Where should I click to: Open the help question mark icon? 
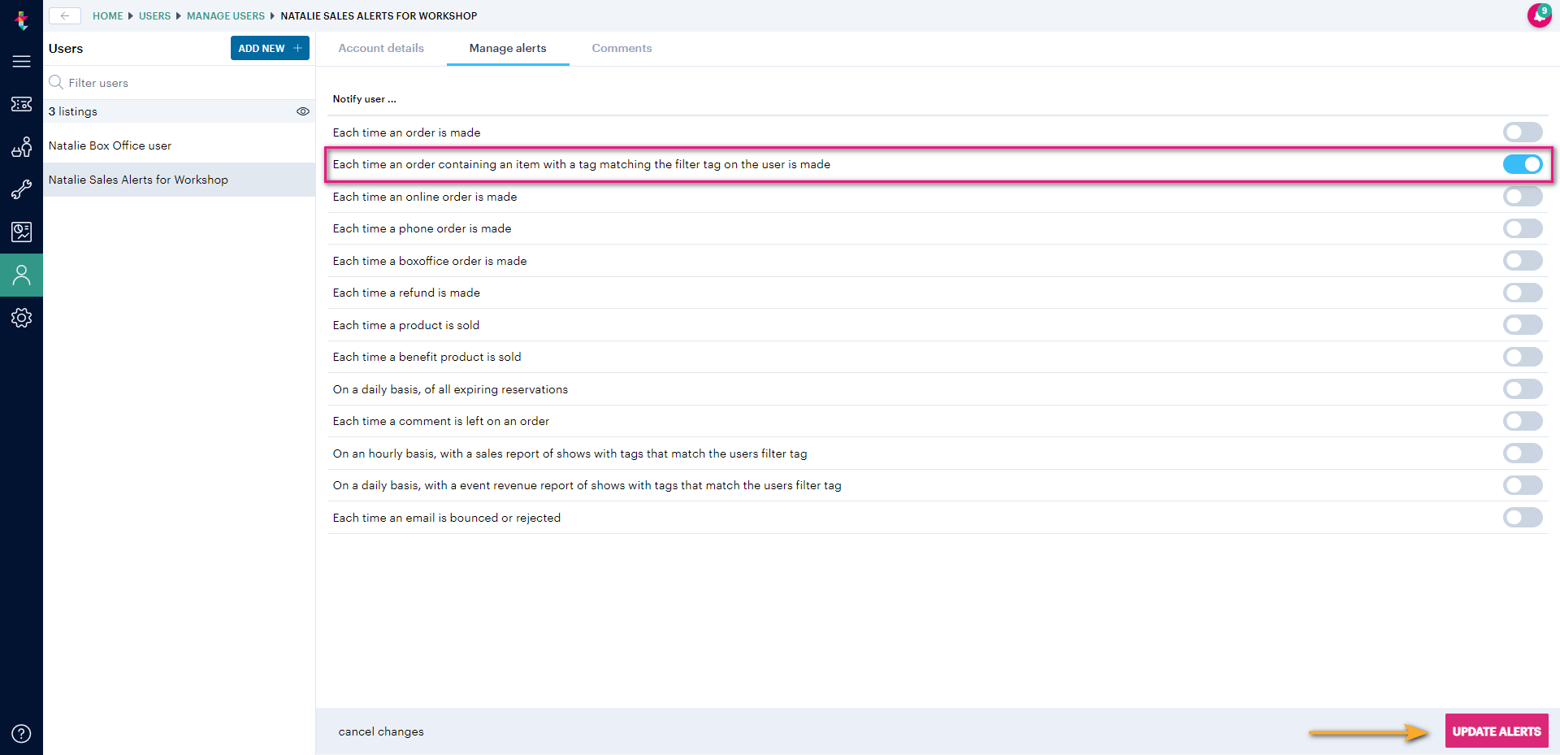[x=21, y=733]
